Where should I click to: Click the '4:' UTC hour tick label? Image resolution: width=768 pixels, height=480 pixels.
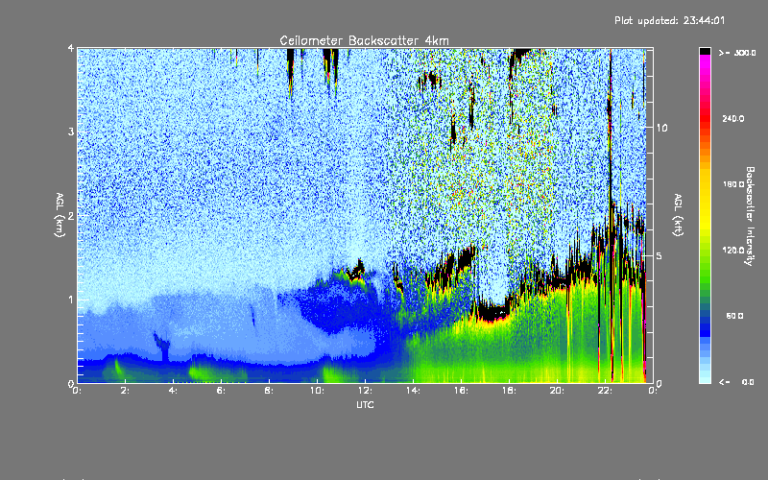(173, 391)
